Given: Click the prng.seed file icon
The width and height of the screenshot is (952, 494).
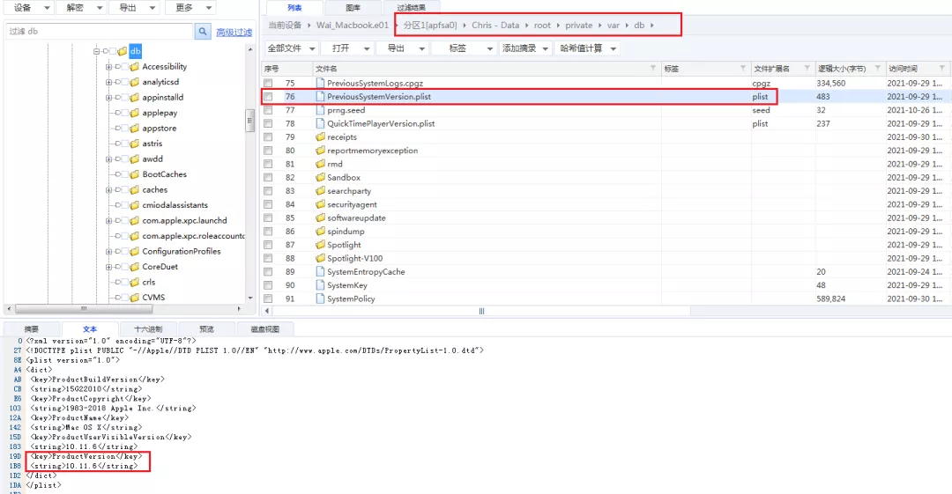Looking at the screenshot, I should [x=320, y=110].
